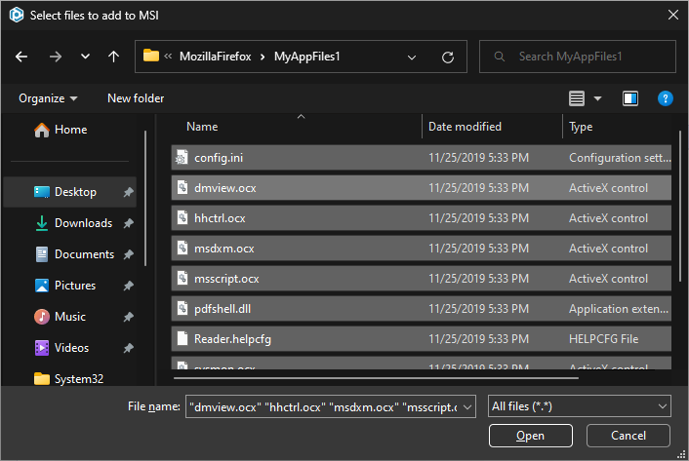Select the hhctrl.ocx file
689x461 pixels.
point(421,218)
